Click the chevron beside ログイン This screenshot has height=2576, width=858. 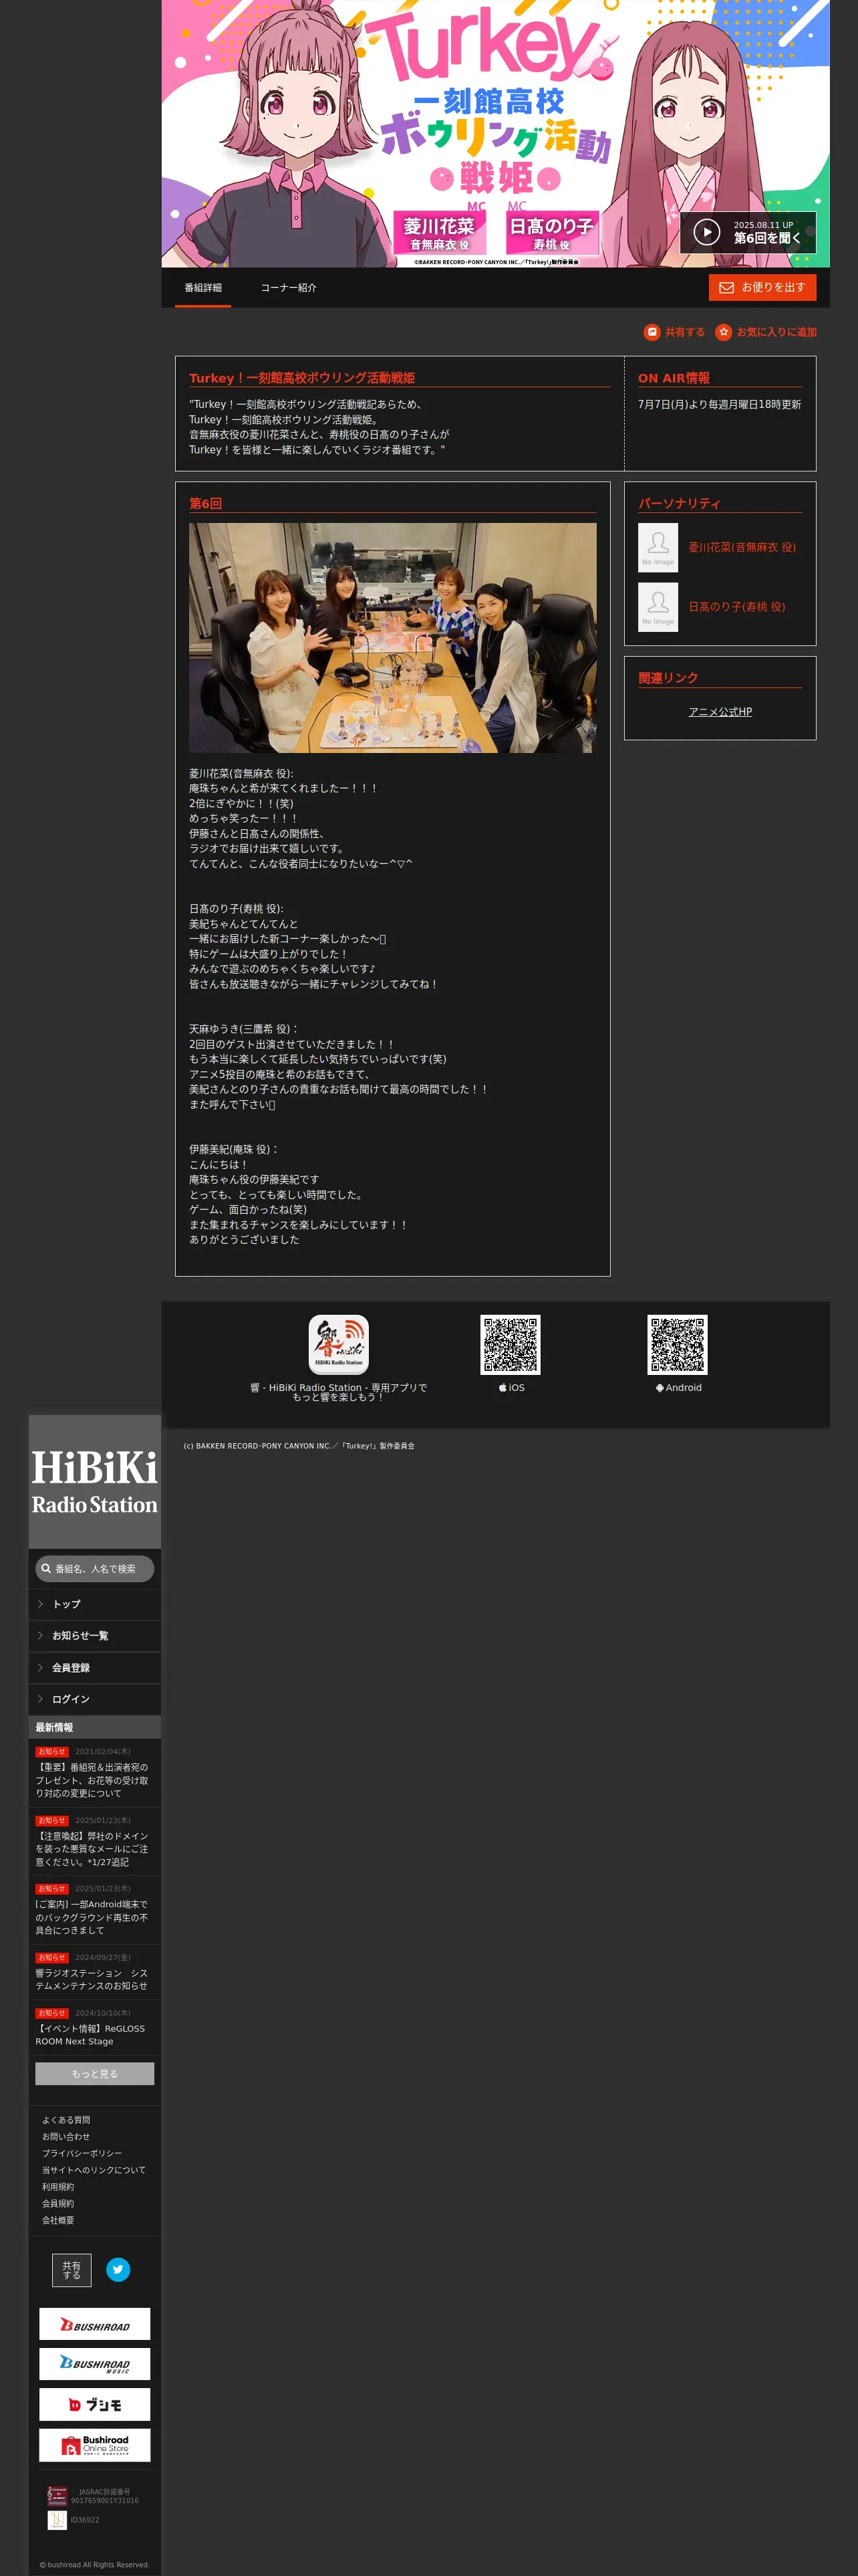point(40,1699)
